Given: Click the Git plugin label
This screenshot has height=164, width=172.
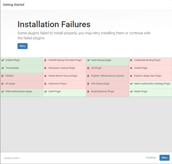Looking at the screenshot, I should point(10,84).
